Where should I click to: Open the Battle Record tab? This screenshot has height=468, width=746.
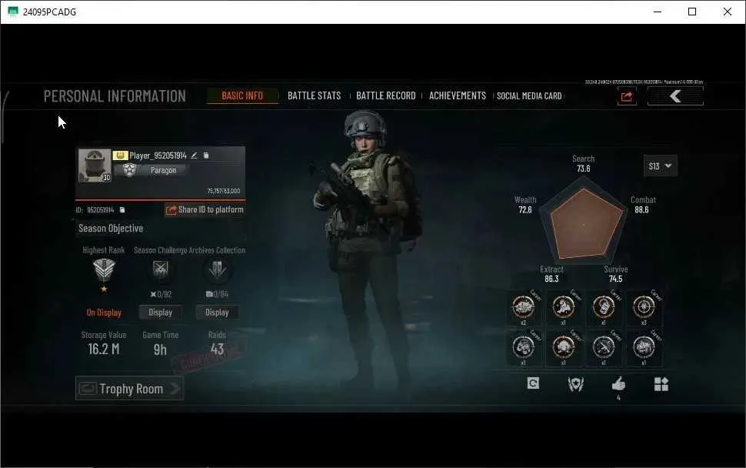[386, 95]
